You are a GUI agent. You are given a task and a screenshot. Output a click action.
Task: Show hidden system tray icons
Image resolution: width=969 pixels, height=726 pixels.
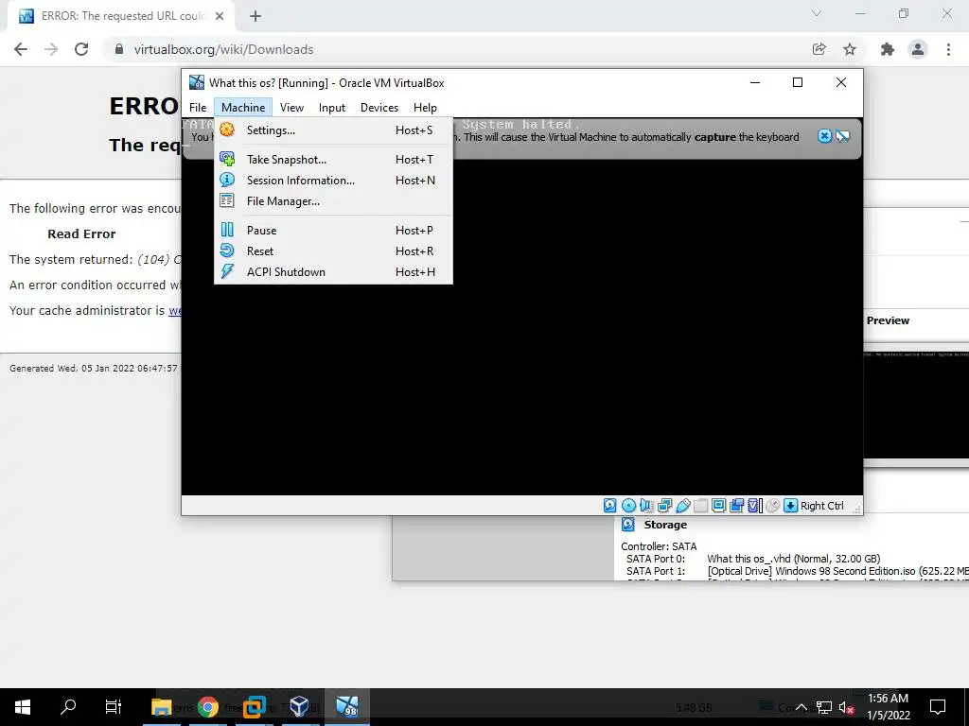pyautogui.click(x=801, y=707)
